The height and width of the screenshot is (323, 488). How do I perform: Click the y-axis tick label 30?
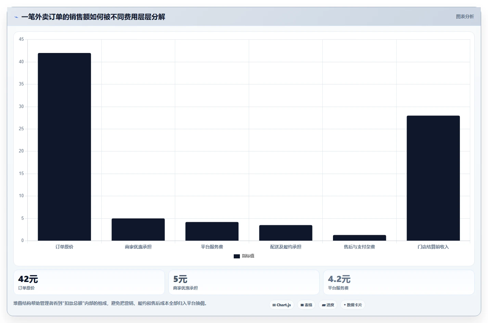click(x=21, y=107)
